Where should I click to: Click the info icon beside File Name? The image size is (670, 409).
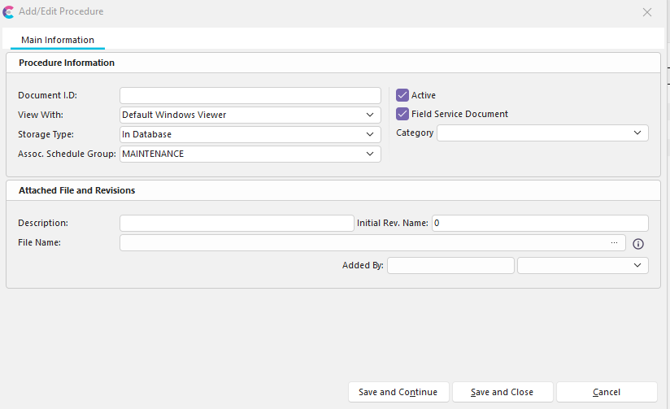[638, 244]
